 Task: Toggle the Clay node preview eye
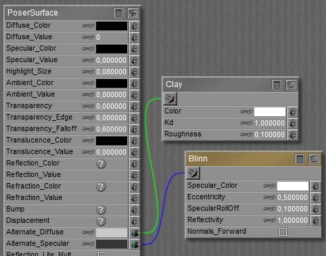point(291,85)
